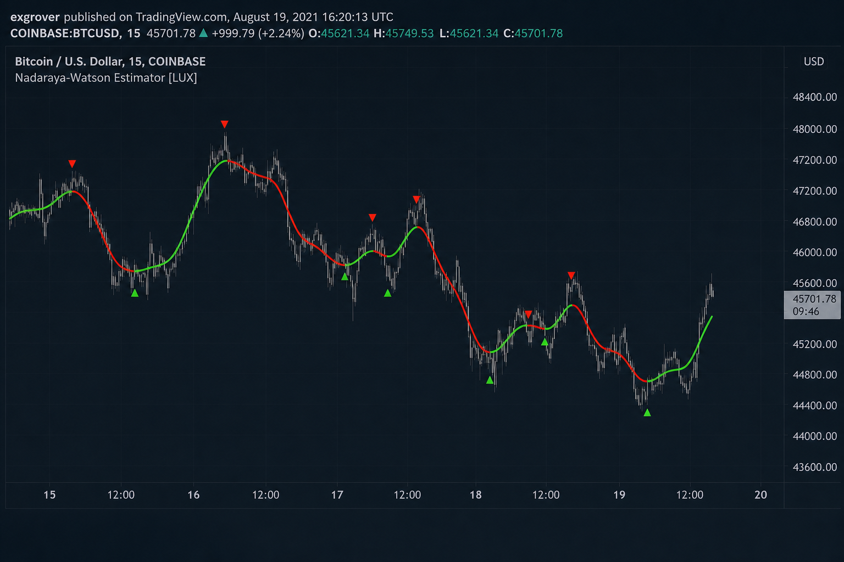Select the Bitcoin / U.S. Dollar chart title
The width and height of the screenshot is (844, 562).
pyautogui.click(x=110, y=61)
